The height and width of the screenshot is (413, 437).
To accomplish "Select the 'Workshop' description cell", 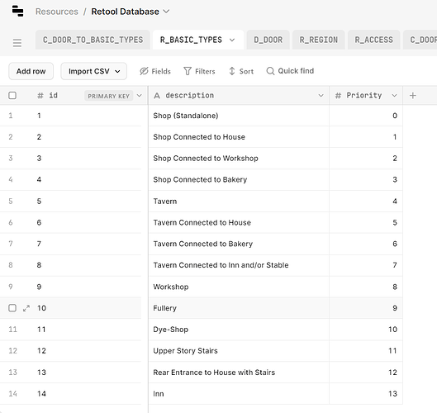I will (x=239, y=287).
